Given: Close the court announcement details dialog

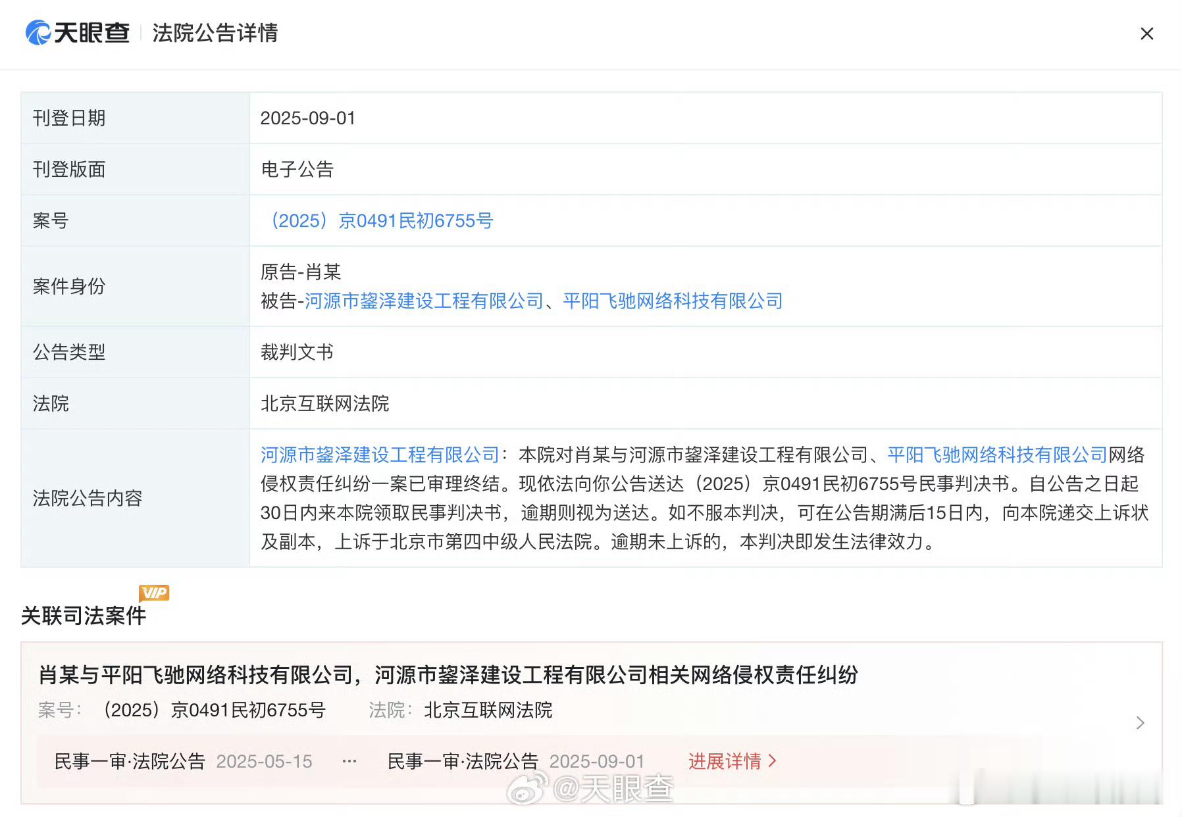Looking at the screenshot, I should [1146, 34].
